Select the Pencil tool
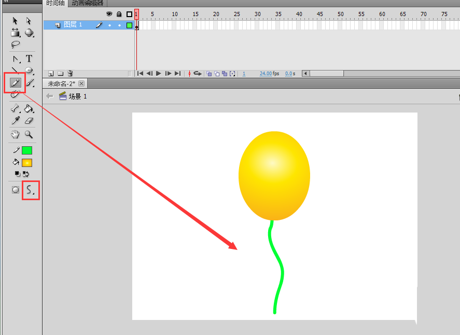This screenshot has width=460, height=335. coord(15,83)
